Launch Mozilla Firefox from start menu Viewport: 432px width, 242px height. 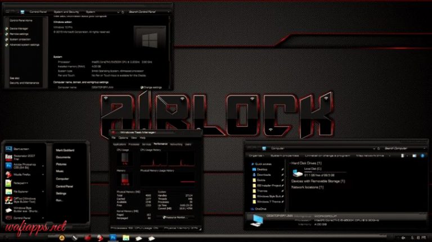[x=24, y=175]
